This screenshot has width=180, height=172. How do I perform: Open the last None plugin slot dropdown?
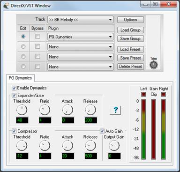[81, 67]
